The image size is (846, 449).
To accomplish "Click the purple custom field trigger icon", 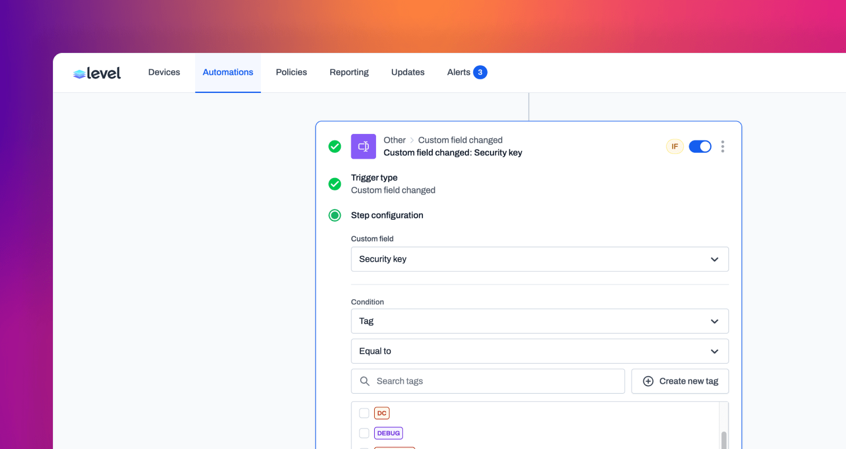I will [364, 146].
